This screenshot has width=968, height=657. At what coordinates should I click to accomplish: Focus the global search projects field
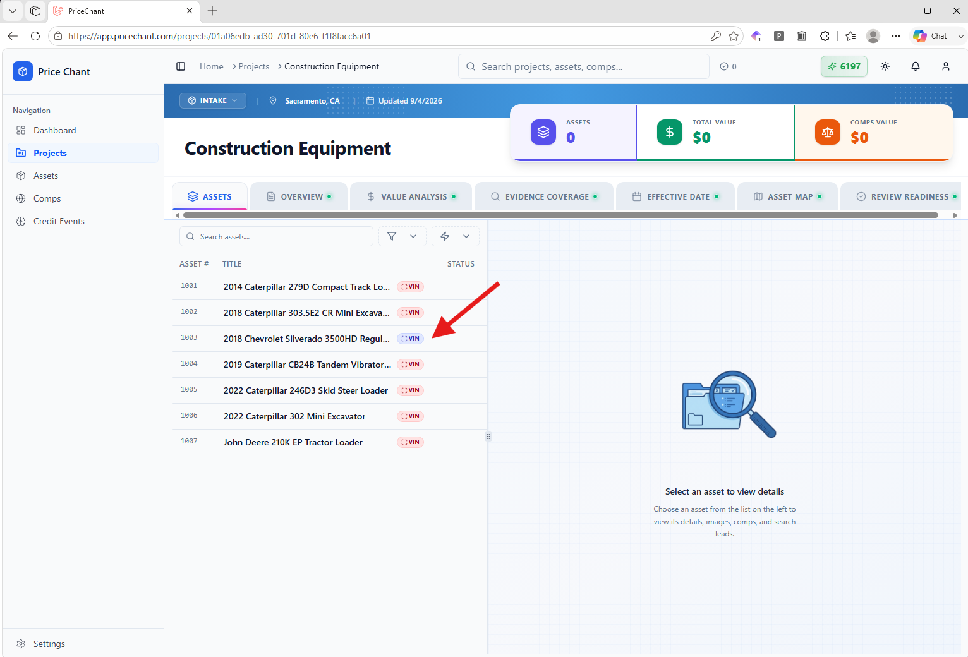[x=584, y=66]
